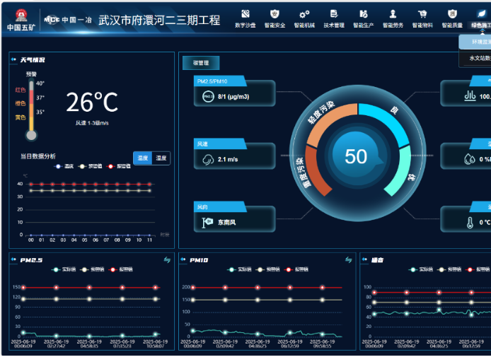Switch the chart to 湿度
Image resolution: width=491 pixels, height=357 pixels.
(x=161, y=158)
